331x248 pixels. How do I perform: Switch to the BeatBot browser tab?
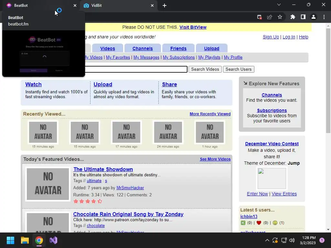(x=40, y=5)
